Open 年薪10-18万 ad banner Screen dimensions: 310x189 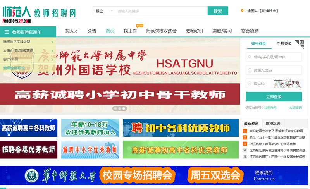tap(90, 128)
